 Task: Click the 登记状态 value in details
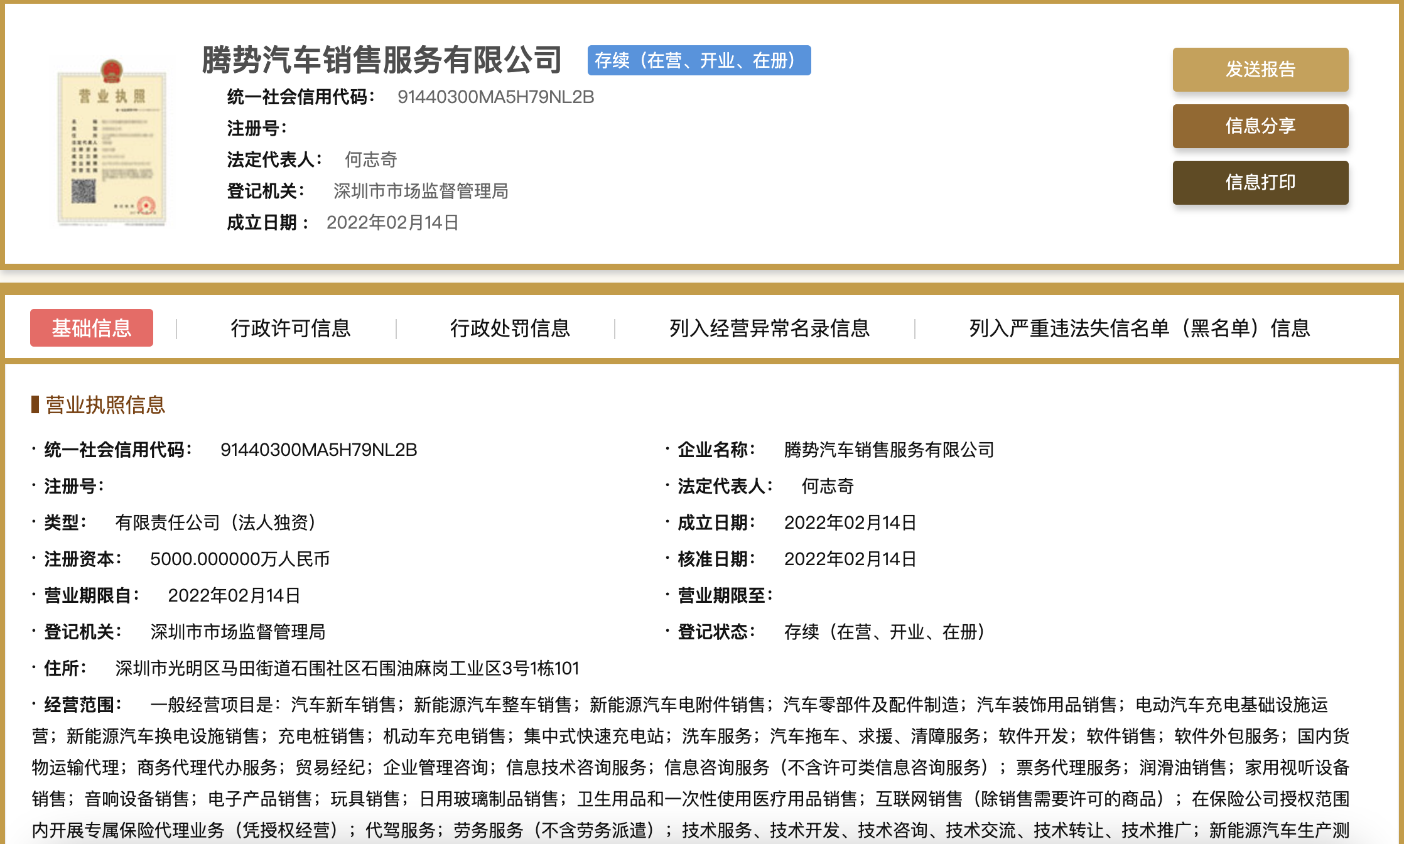point(885,632)
